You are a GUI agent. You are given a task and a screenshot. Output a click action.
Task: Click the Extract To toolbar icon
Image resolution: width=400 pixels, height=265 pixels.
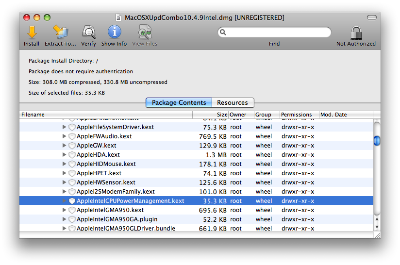pyautogui.click(x=60, y=33)
